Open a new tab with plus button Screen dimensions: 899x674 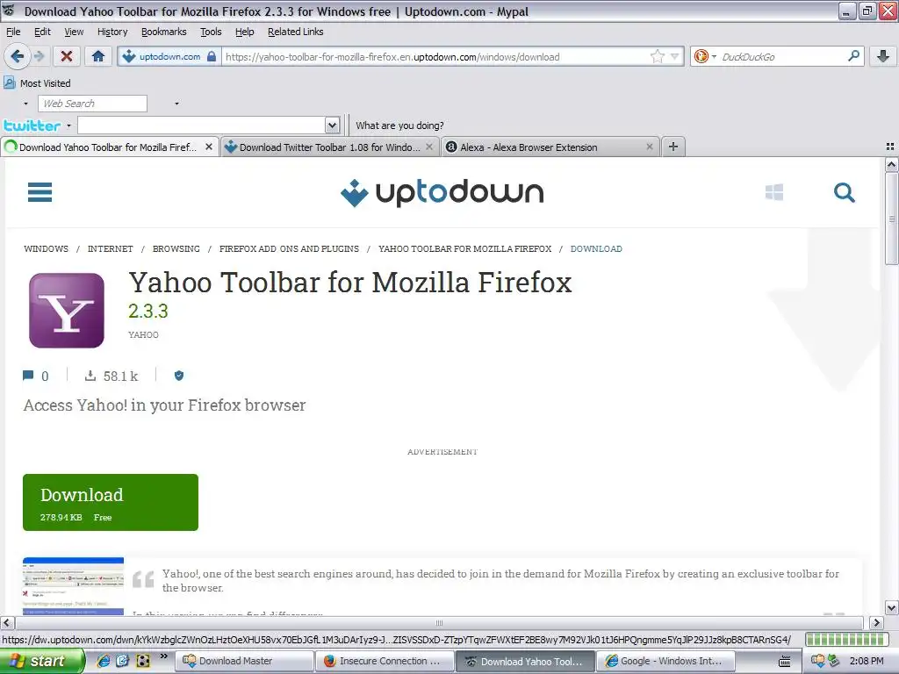pos(673,147)
